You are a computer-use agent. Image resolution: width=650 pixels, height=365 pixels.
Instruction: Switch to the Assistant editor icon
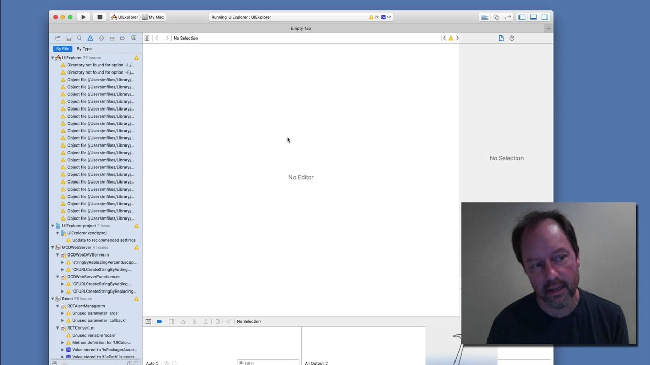point(496,17)
